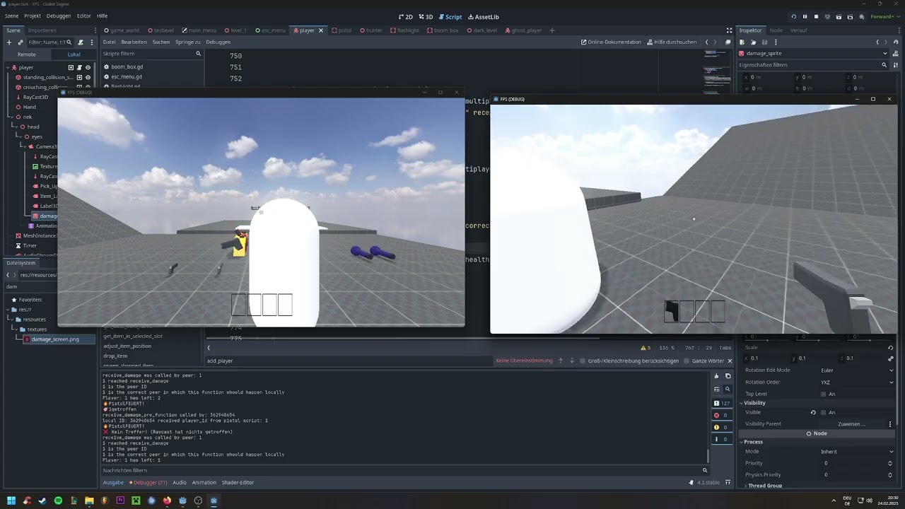
Task: Toggle visibility of the player node
Action: (x=88, y=67)
